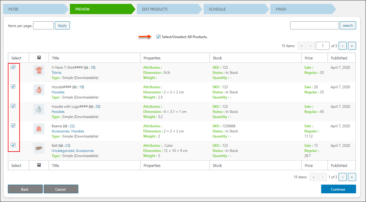Uncheck the V-Neck T-Shirt row checkbox

(x=13, y=67)
